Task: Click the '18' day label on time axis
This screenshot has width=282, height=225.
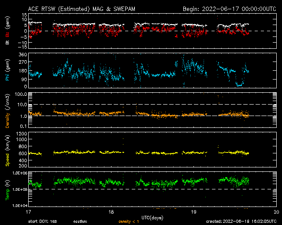Action: coord(111,212)
